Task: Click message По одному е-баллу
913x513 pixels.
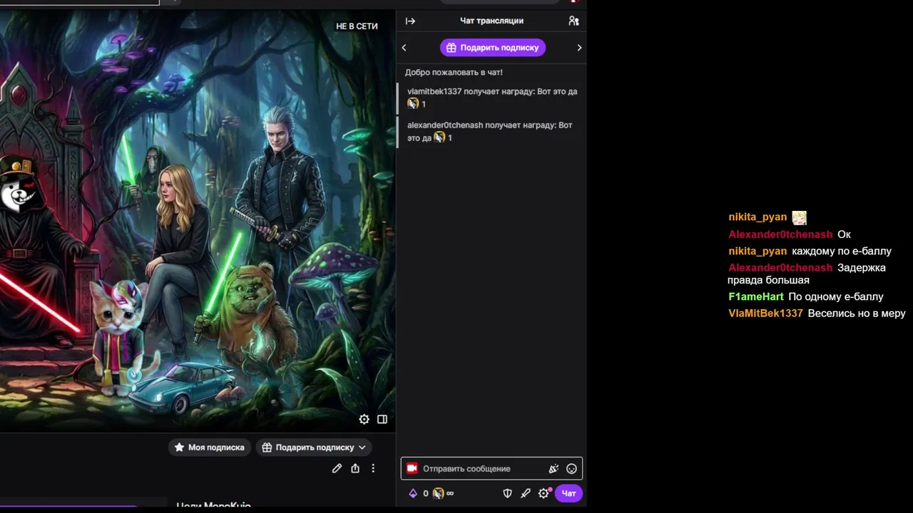Action: [x=836, y=296]
